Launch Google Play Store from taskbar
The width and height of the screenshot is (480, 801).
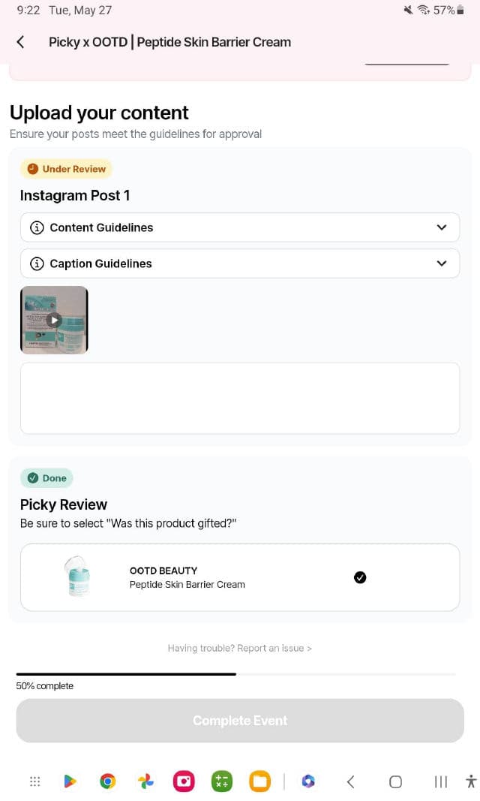(70, 781)
